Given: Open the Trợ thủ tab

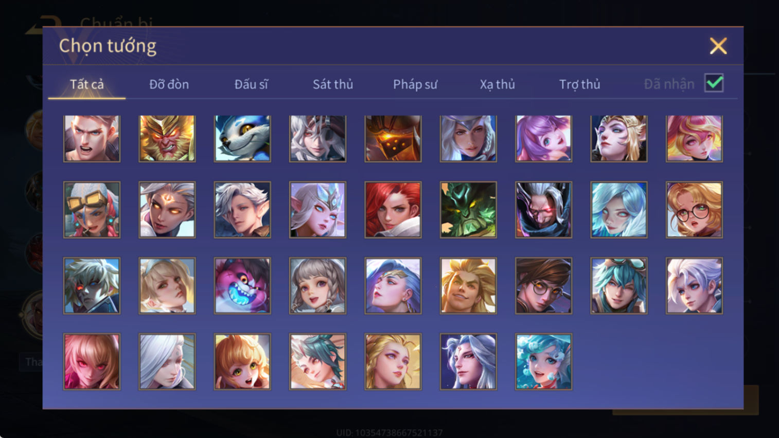Looking at the screenshot, I should click(x=580, y=84).
